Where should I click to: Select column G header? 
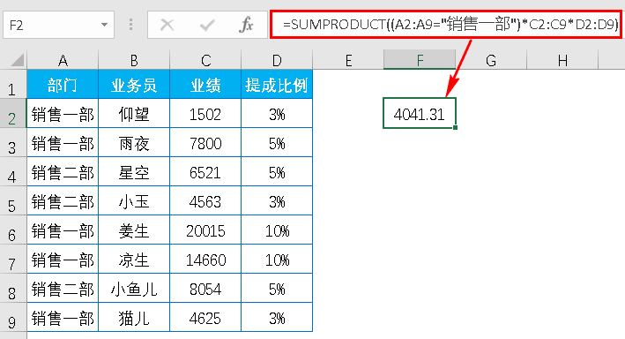click(x=491, y=60)
